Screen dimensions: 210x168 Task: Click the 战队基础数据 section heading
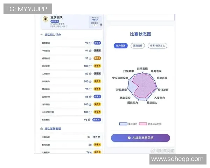click(x=52, y=129)
